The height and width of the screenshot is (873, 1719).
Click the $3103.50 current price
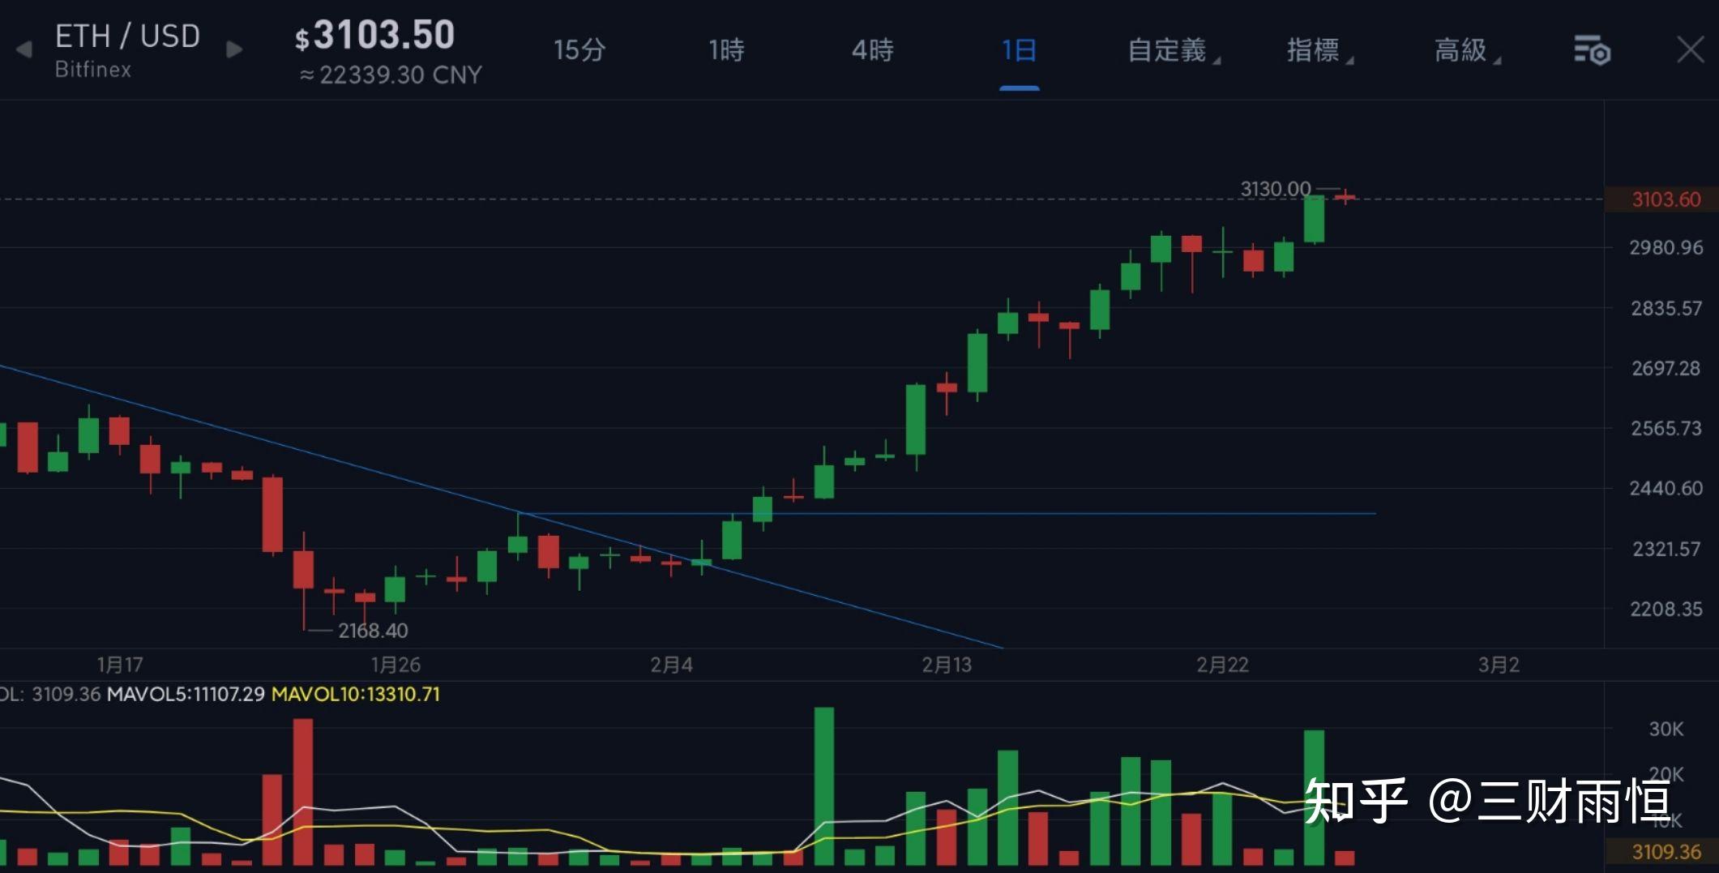(374, 36)
